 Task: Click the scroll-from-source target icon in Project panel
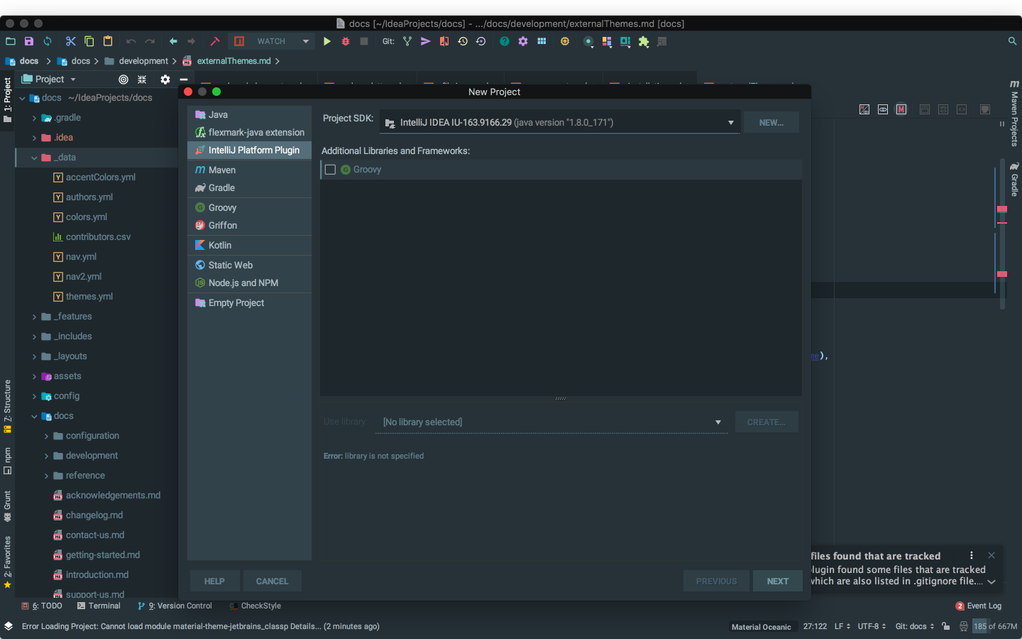(123, 80)
